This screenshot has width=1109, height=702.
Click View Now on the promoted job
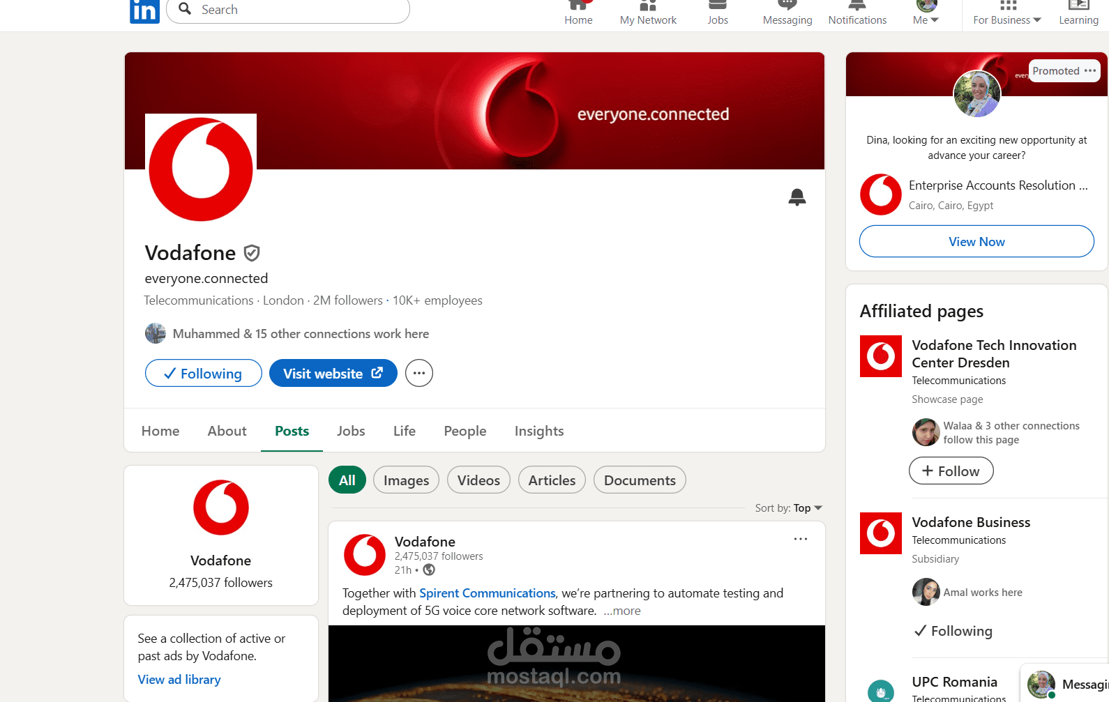976,241
